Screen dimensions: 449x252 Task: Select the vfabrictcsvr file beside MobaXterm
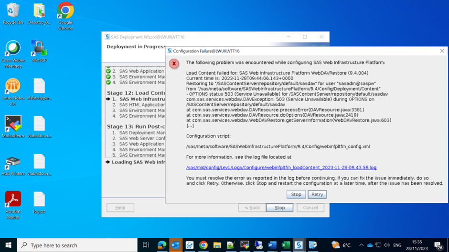[39, 127]
